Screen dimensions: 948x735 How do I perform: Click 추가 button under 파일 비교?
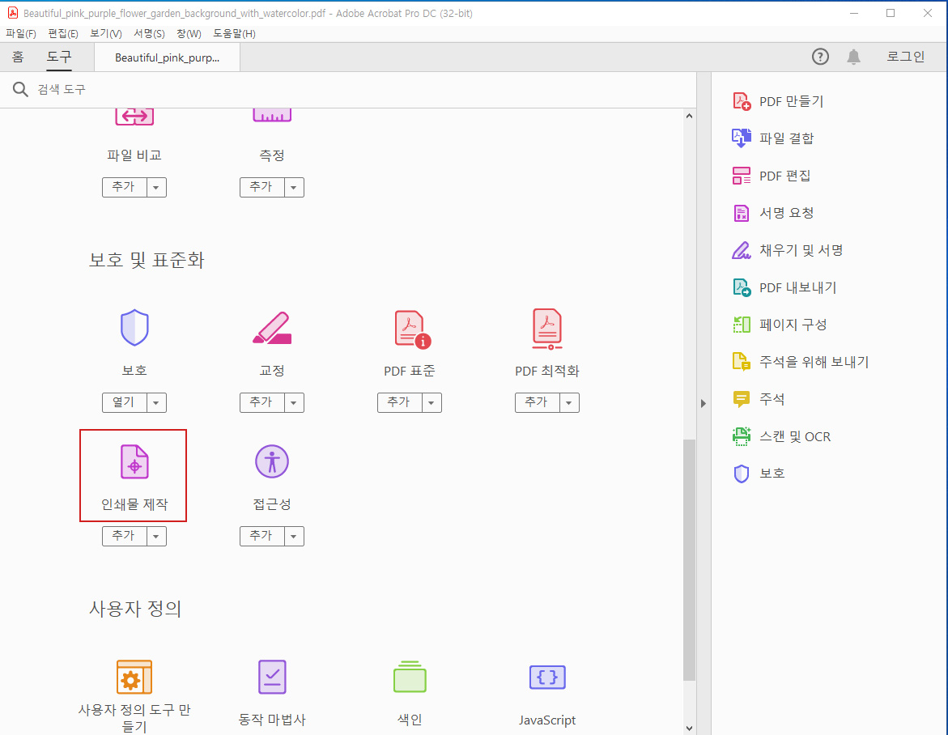(x=125, y=187)
